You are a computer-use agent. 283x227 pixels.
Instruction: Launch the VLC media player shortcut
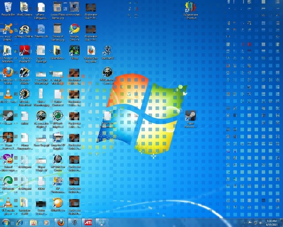[8, 206]
